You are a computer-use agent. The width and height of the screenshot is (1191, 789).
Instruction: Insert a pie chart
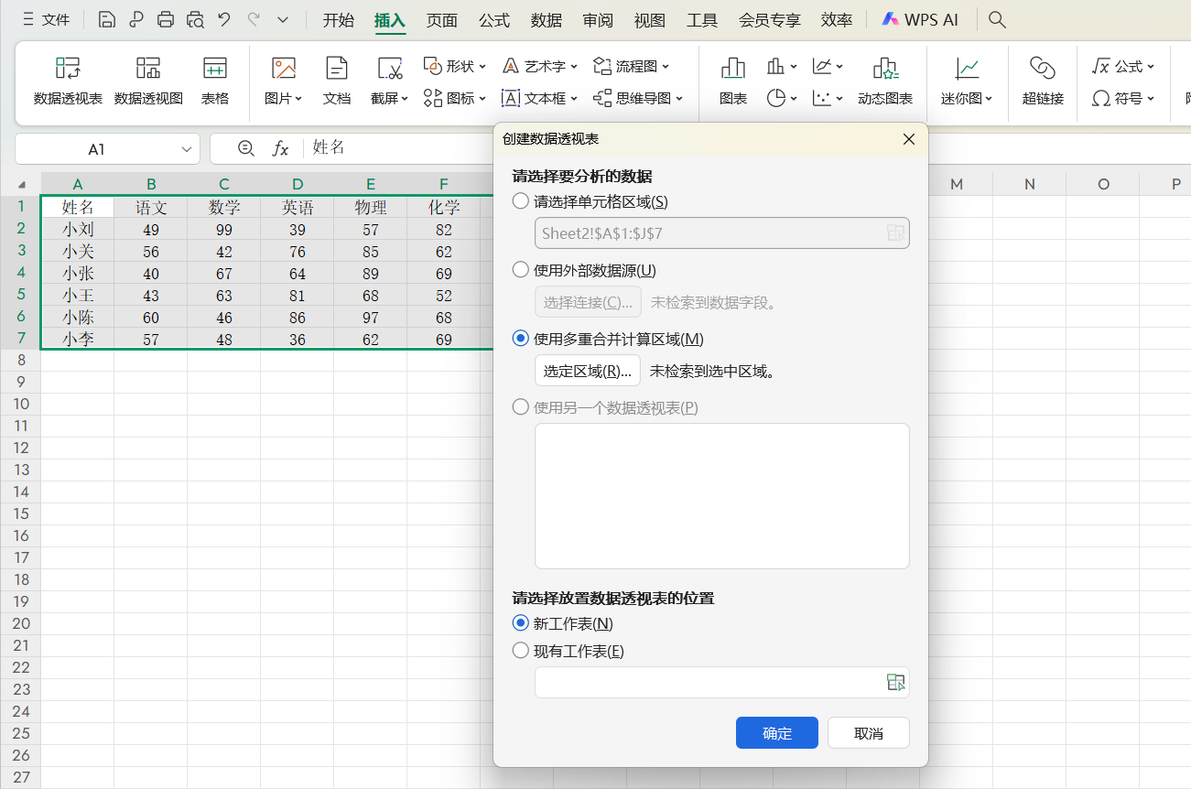coord(776,98)
